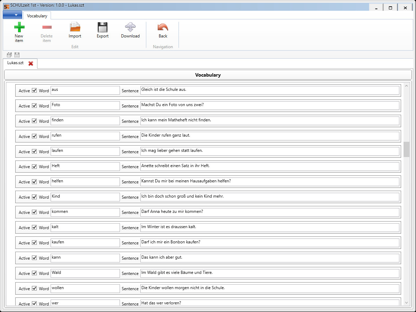Viewport: 416px width, 312px height.
Task: Click the Word field containing 'Wald'
Action: point(85,273)
